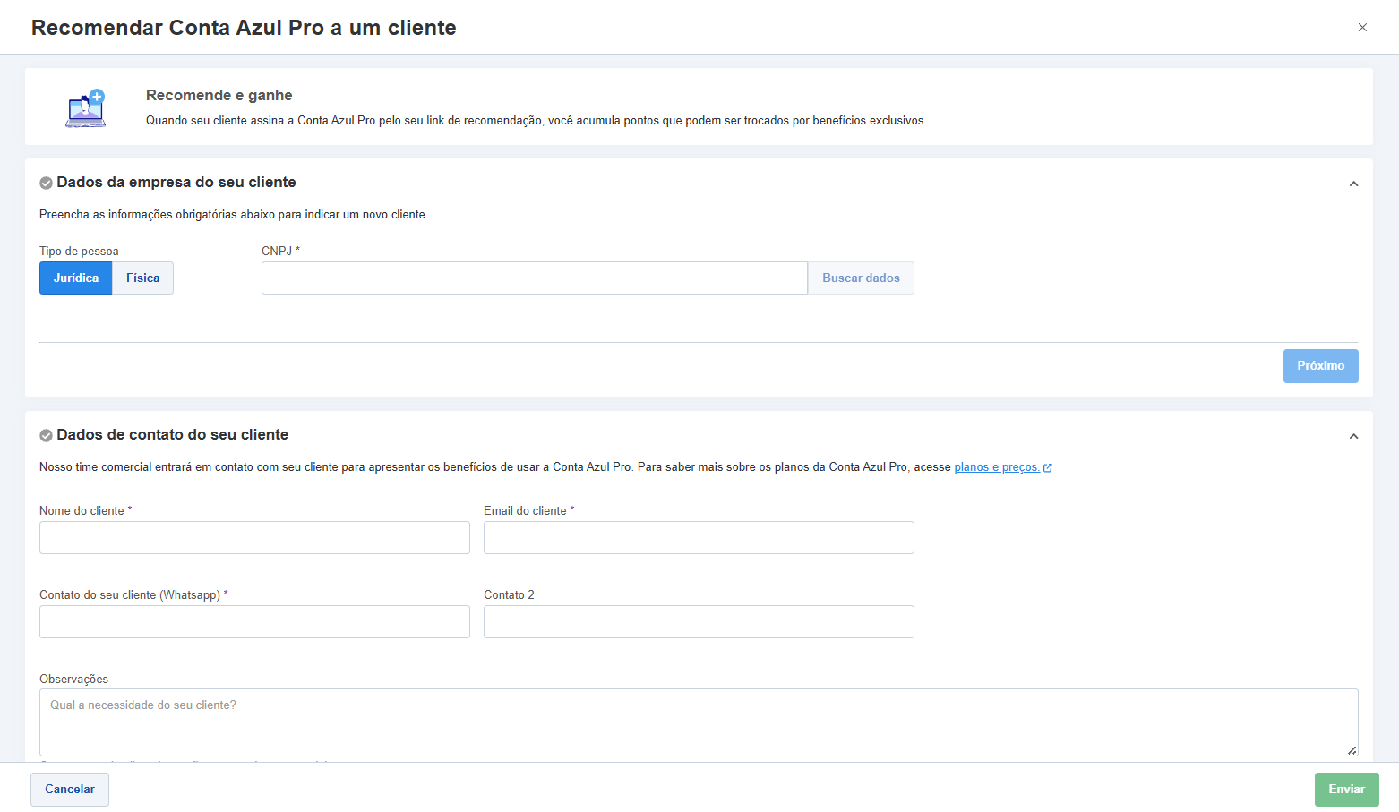Click the Próximo button
Screen dimensions: 1399x812
1320,366
